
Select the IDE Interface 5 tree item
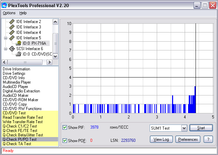pos(29,38)
